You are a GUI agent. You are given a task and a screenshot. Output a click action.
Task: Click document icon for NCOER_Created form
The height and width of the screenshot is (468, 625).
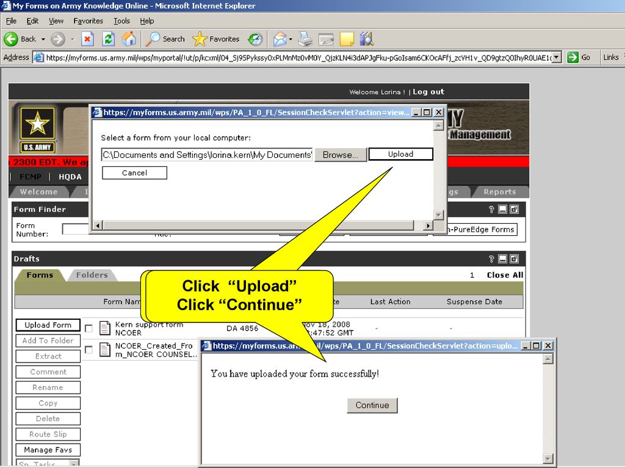(x=105, y=350)
